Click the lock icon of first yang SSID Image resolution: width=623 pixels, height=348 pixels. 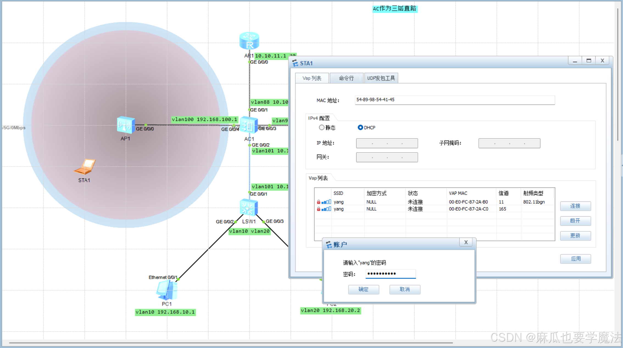(318, 202)
